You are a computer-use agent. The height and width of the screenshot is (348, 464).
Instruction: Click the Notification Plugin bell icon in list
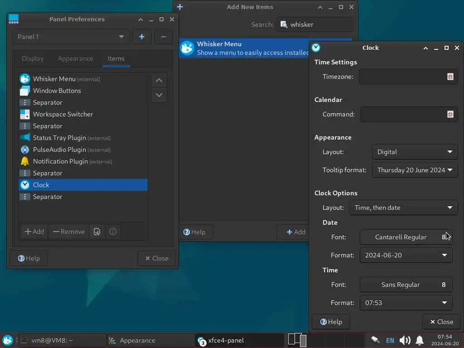point(25,161)
